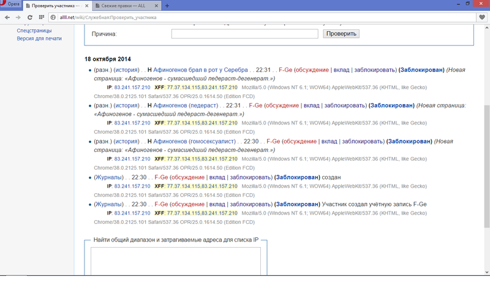This screenshot has height=282, width=490.
Task: Open a new tab with plus button
Action: coord(167,6)
